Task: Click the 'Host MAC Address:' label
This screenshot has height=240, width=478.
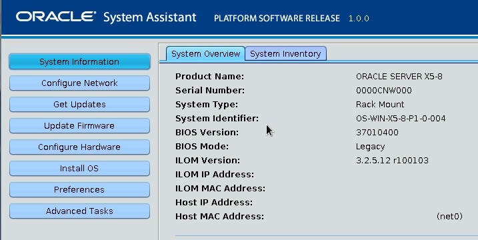Action: pyautogui.click(x=220, y=217)
